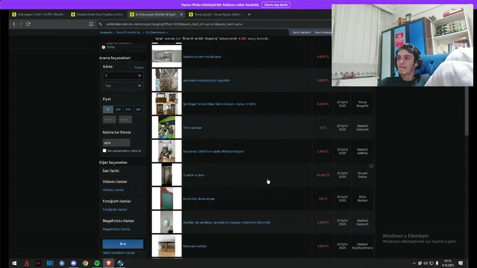Show hidden system tray icons
Viewport: 477px width, 268px height.
point(414,263)
